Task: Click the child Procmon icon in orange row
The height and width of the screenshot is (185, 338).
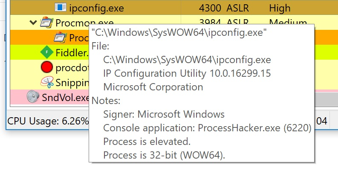Action: click(x=60, y=38)
